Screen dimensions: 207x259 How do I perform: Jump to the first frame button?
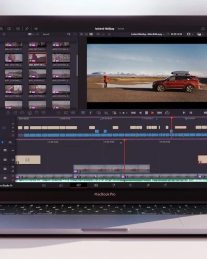point(133,113)
